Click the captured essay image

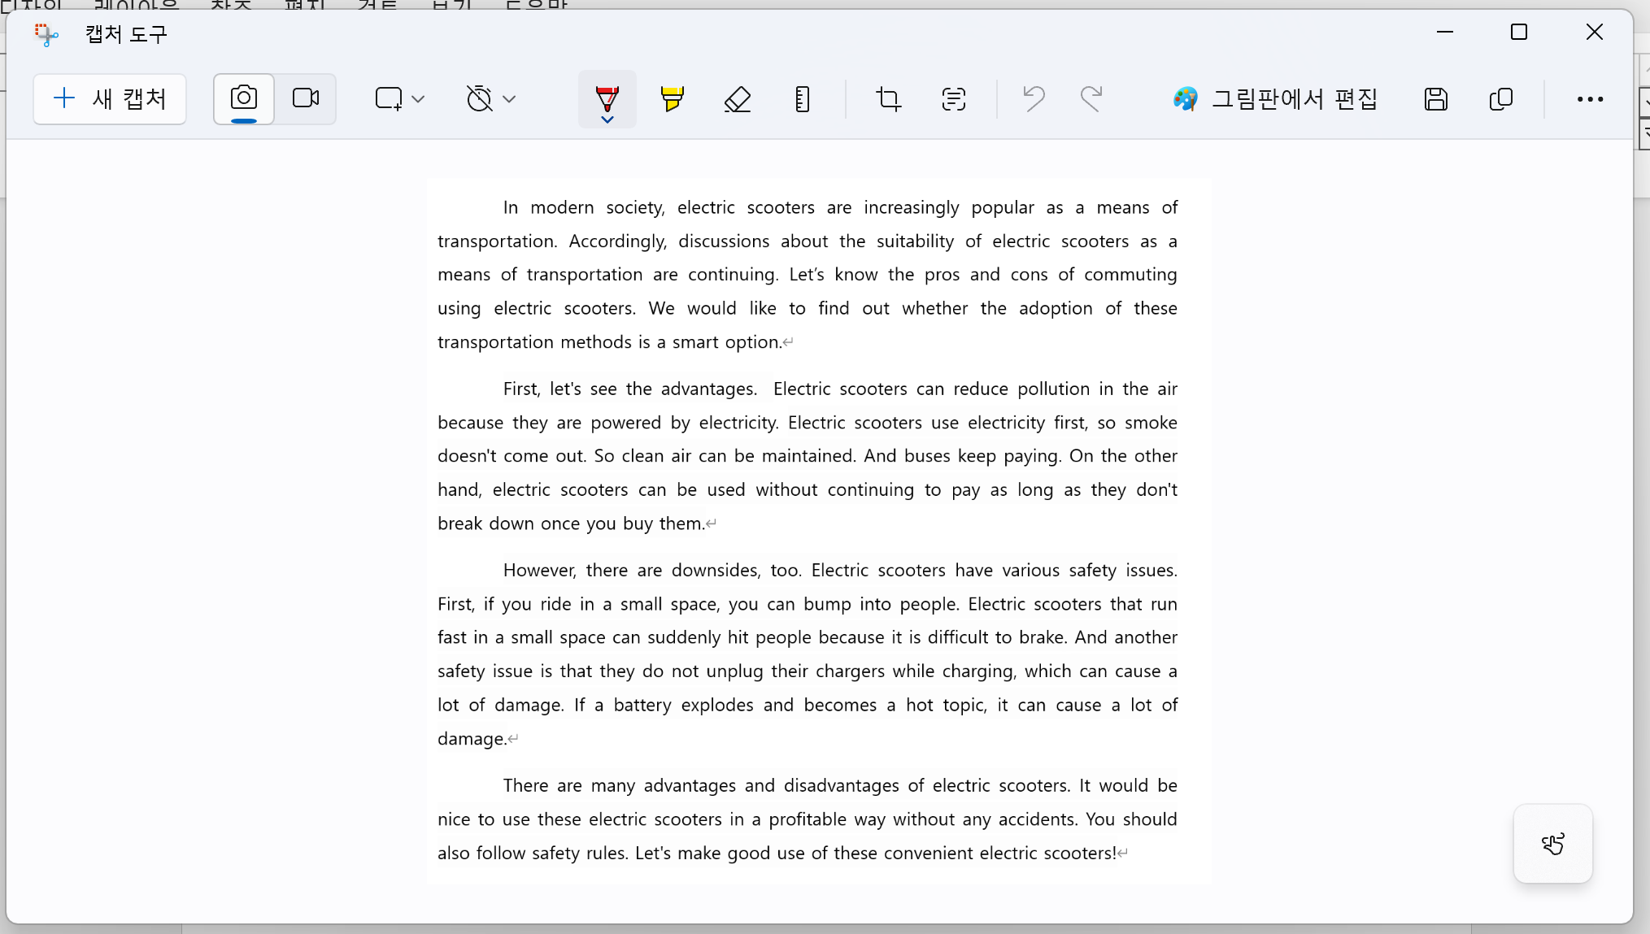pos(819,530)
